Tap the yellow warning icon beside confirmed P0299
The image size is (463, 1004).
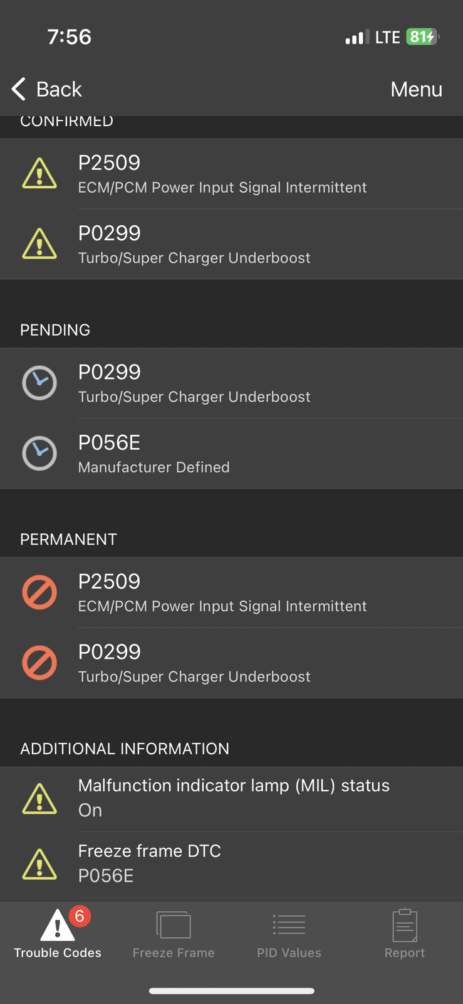(x=39, y=243)
